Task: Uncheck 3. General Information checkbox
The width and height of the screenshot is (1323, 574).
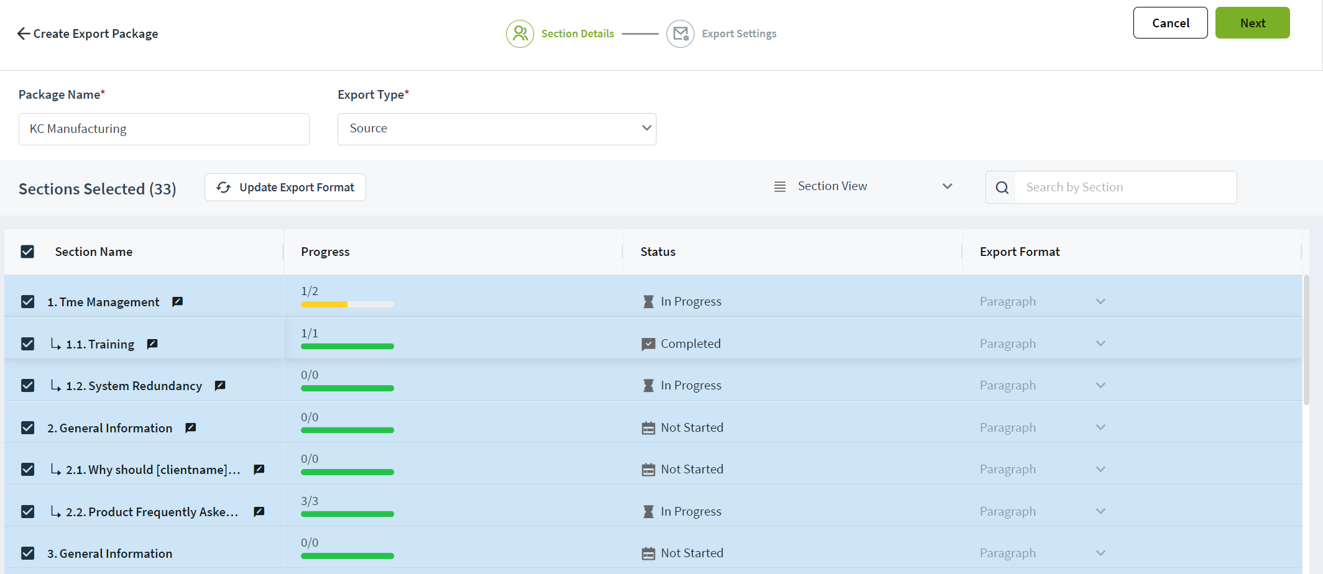Action: 27,553
